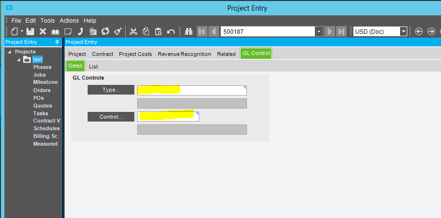Select the Detail sub-tab
This screenshot has height=218, width=441.
click(75, 66)
